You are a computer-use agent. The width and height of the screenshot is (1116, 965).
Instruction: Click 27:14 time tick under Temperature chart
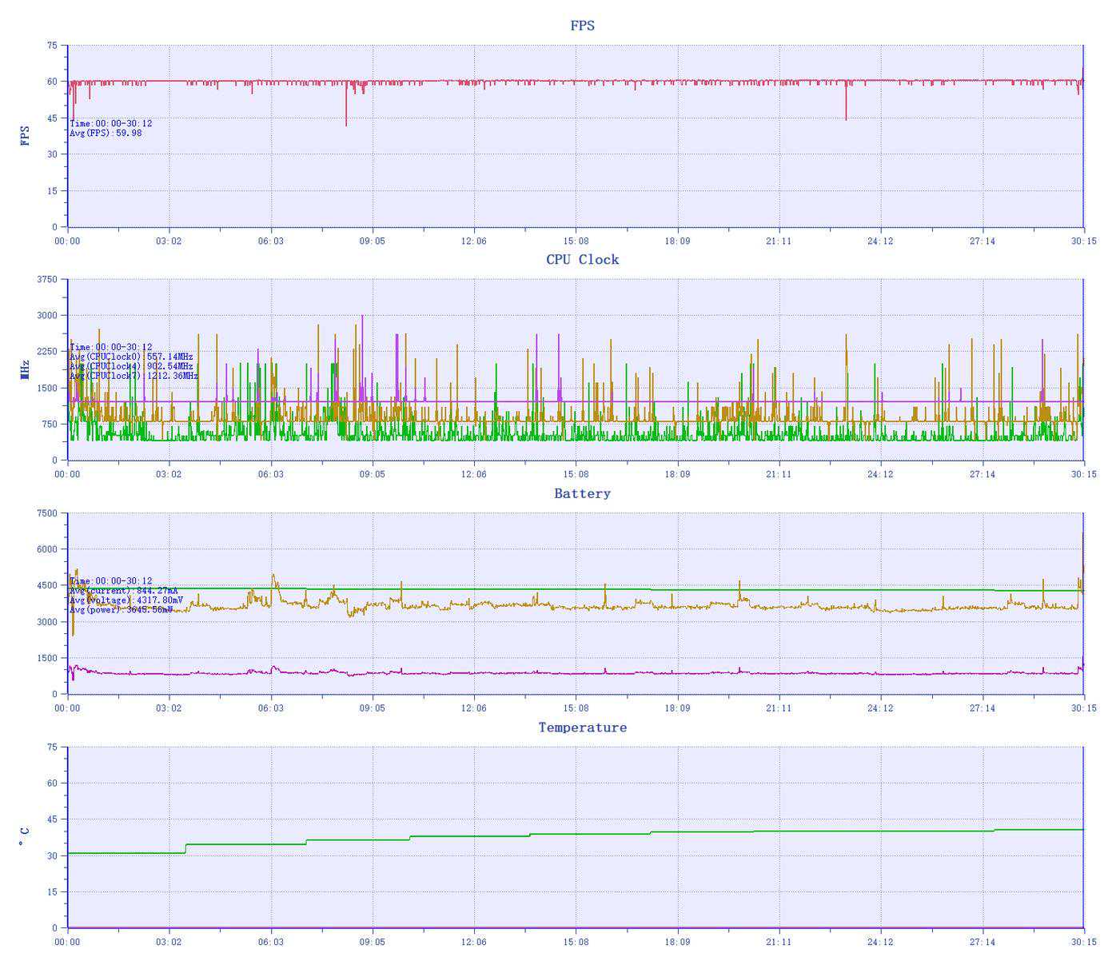coord(982,943)
